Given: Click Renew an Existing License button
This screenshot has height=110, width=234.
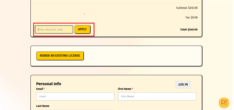Looking at the screenshot, I should (60, 56).
